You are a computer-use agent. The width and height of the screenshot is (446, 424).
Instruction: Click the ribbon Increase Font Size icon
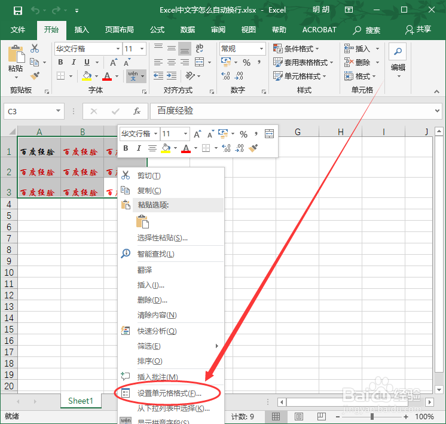point(114,62)
